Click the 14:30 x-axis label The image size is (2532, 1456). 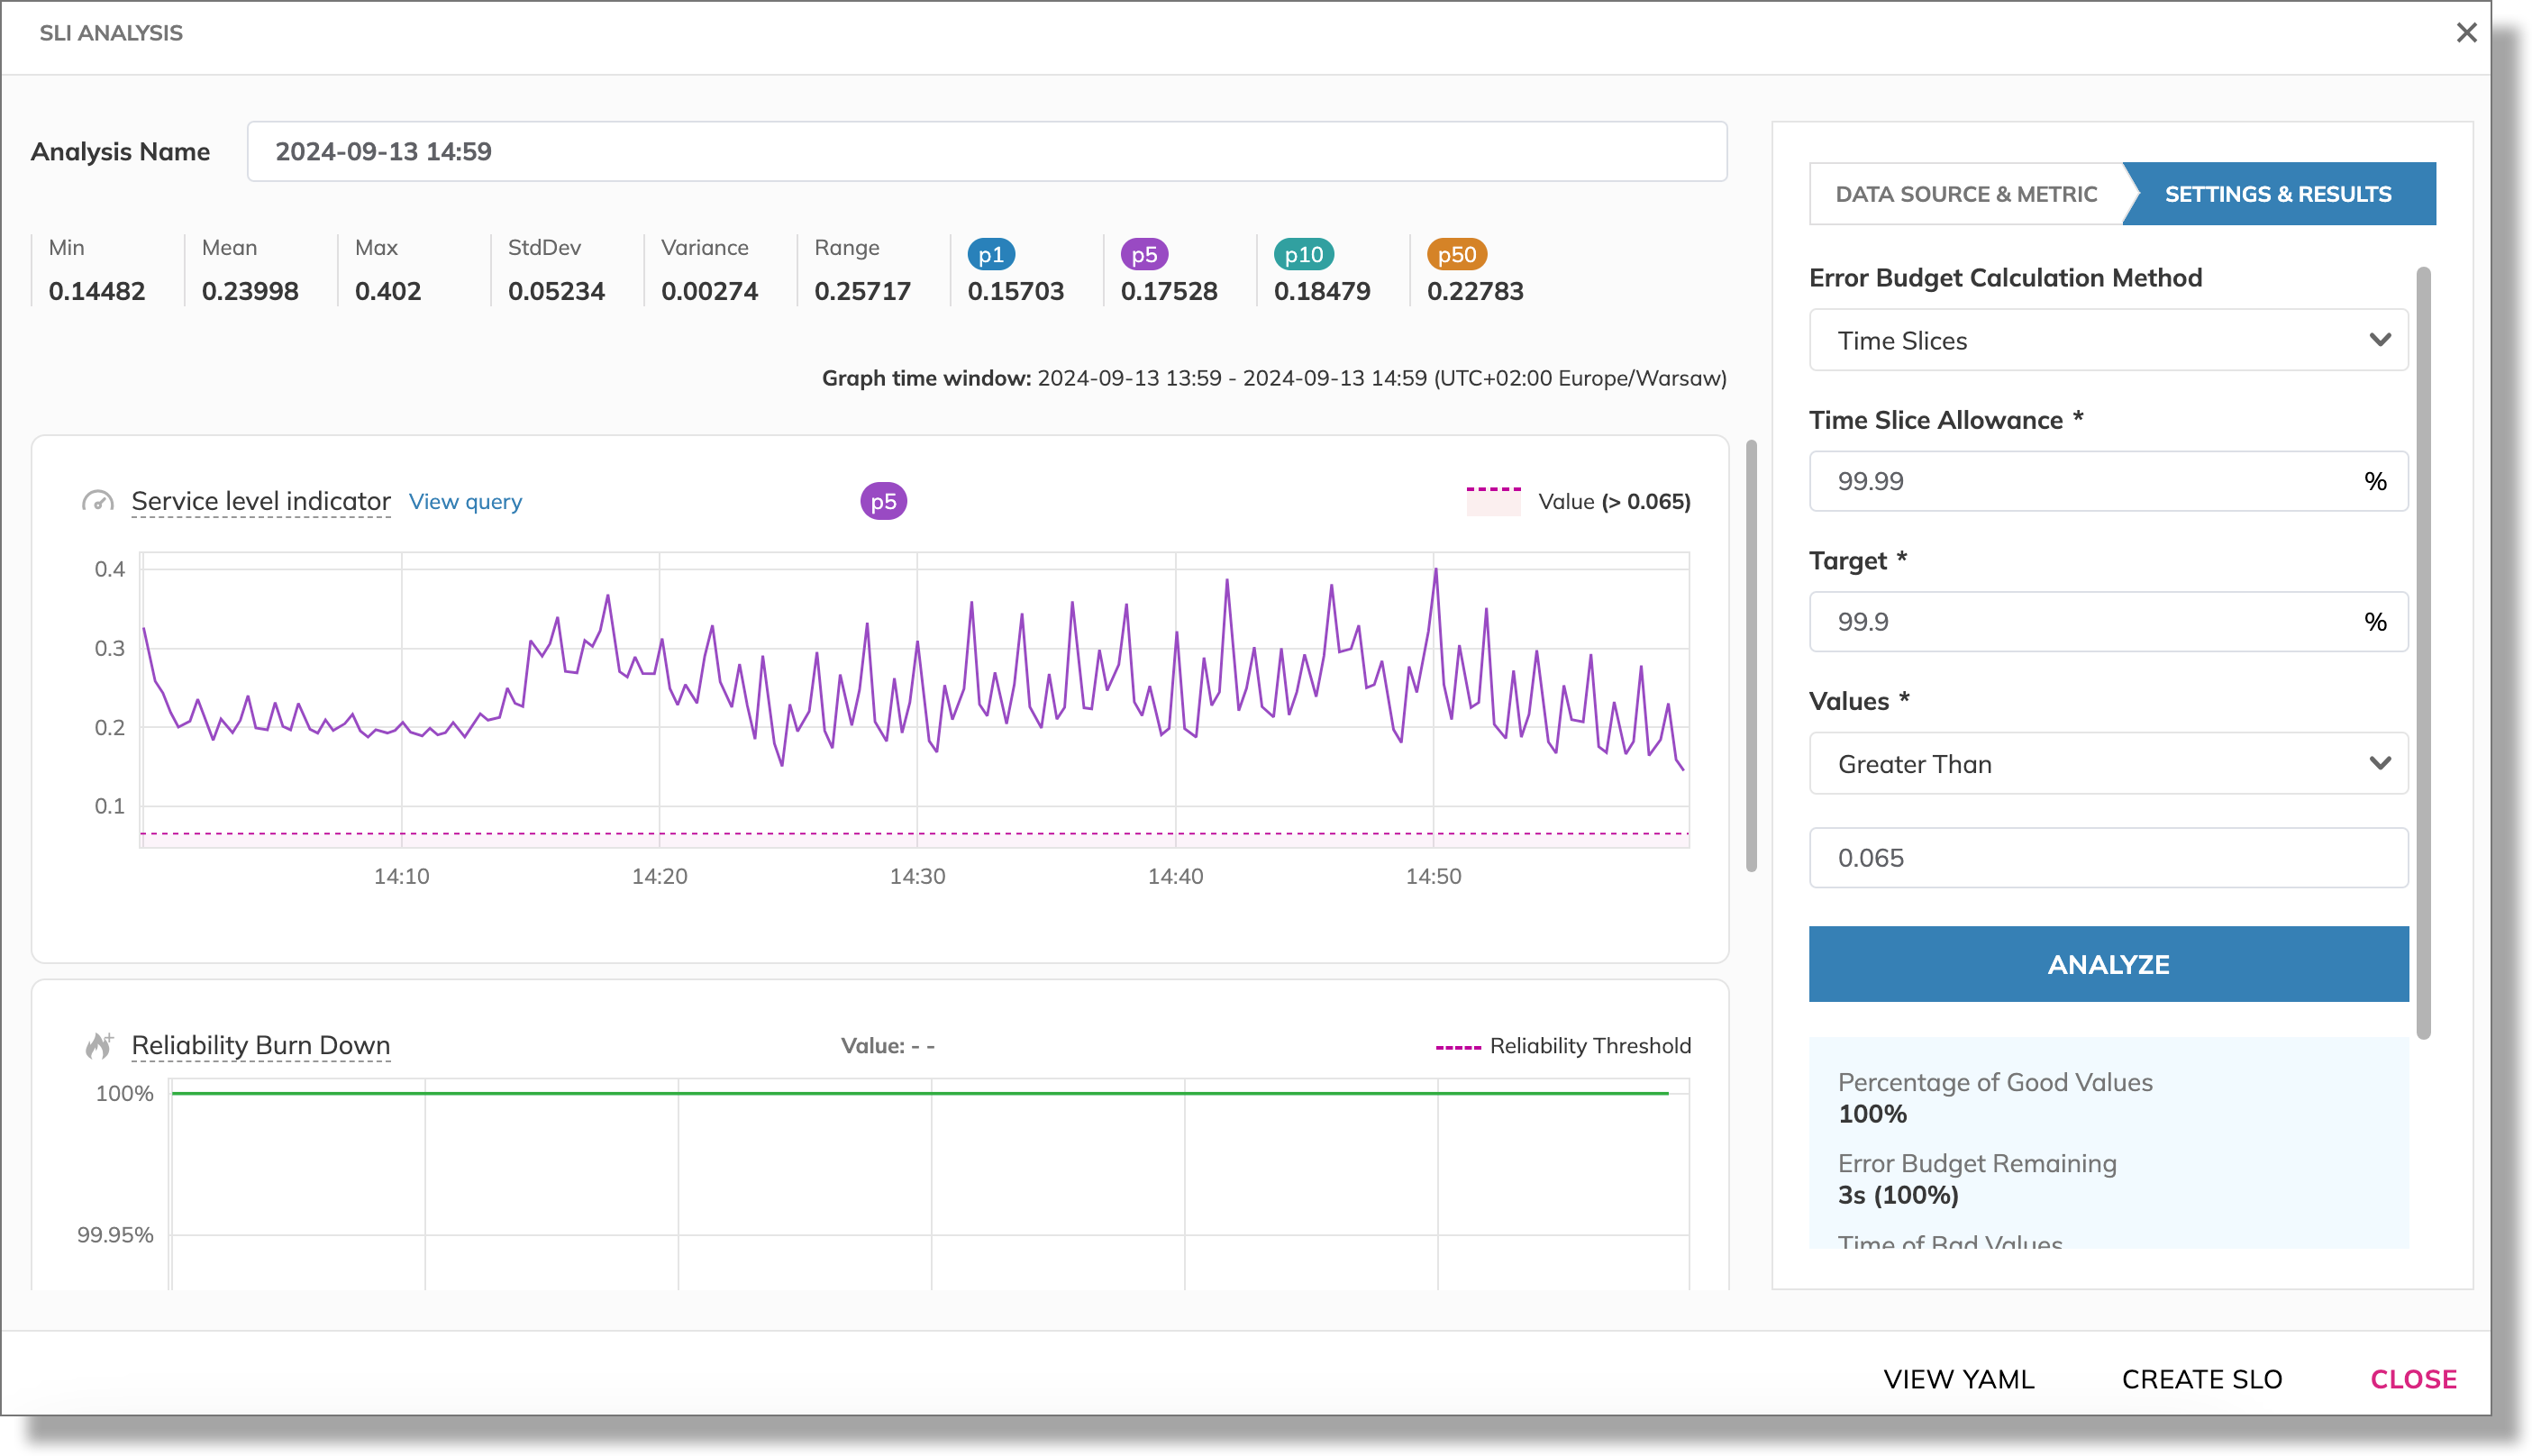(x=917, y=876)
